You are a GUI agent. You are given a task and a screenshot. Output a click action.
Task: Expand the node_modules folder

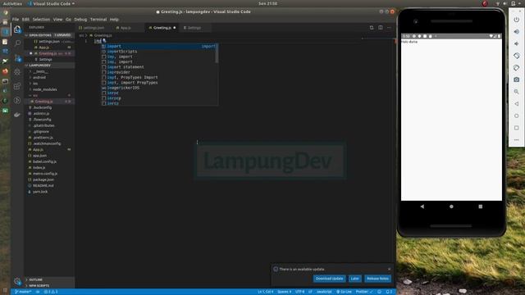pos(44,89)
